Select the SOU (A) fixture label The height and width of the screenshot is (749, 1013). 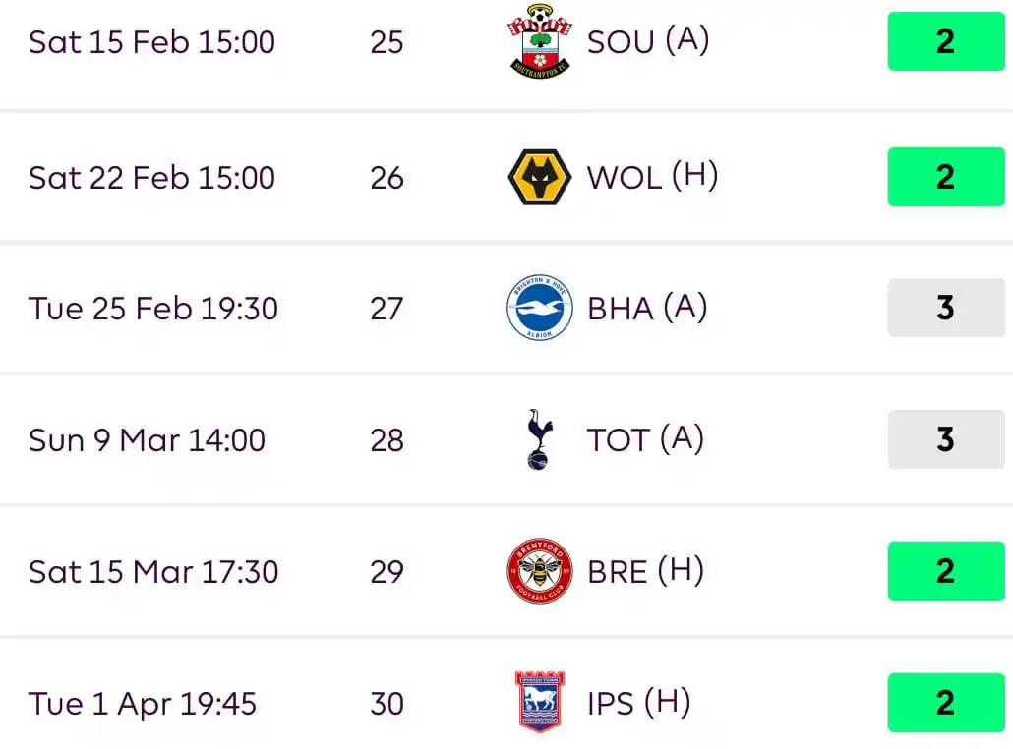coord(648,41)
